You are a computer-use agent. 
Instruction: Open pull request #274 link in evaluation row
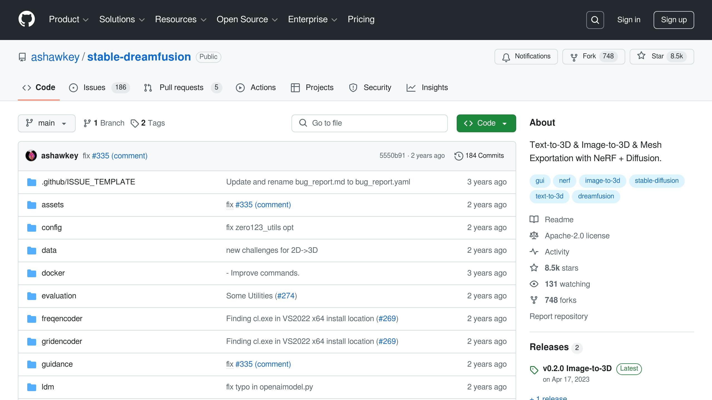[286, 296]
